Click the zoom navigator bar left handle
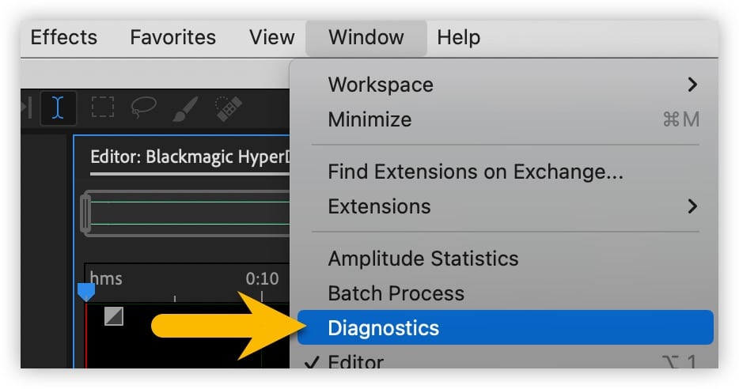 coord(85,213)
